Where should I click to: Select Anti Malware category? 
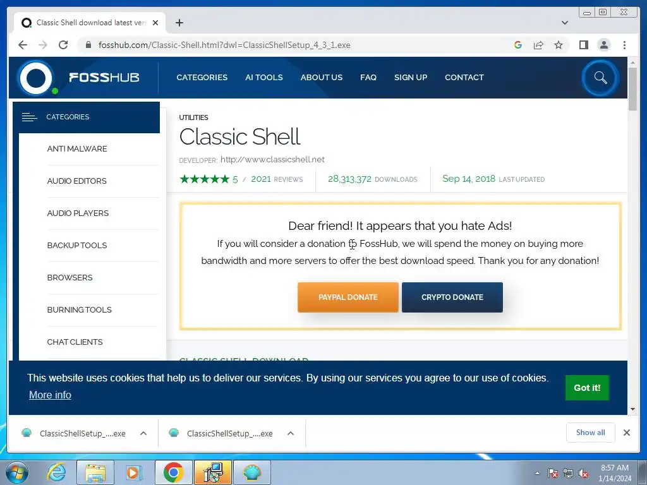point(77,149)
